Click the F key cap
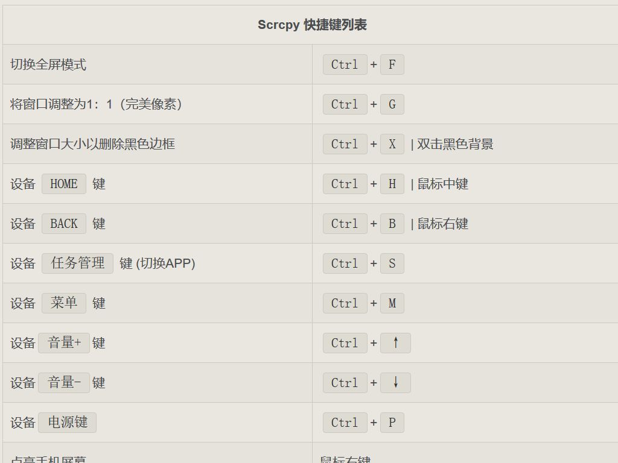 pyautogui.click(x=392, y=65)
